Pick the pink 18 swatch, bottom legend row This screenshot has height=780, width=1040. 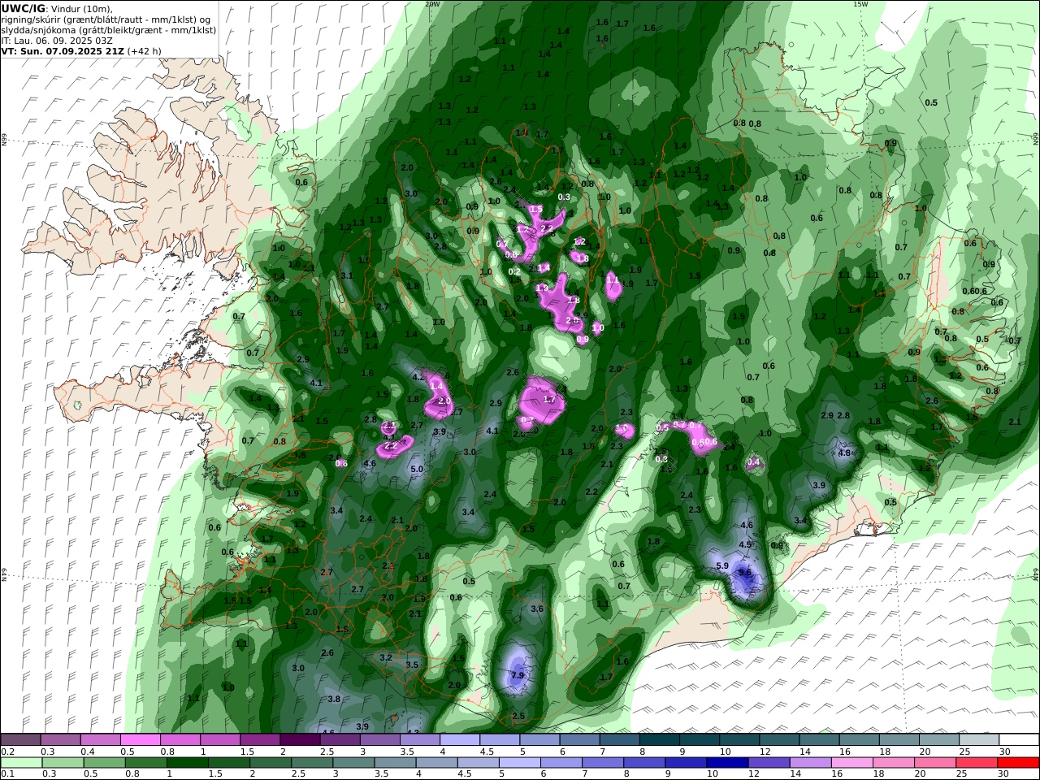click(x=894, y=763)
